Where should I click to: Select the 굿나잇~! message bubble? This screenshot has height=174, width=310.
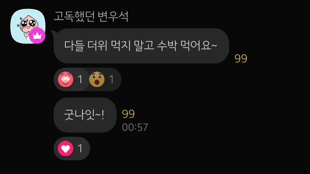coord(85,115)
